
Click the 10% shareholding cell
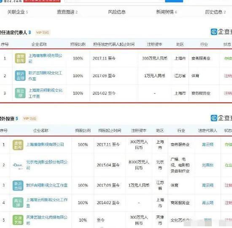[x=83, y=220]
